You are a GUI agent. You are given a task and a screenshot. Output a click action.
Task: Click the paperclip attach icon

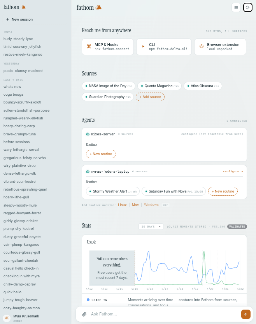[84, 314]
